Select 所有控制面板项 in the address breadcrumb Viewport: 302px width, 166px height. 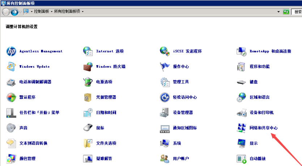point(67,12)
